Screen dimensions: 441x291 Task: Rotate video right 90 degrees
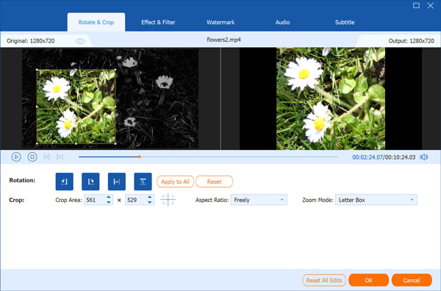(x=90, y=182)
